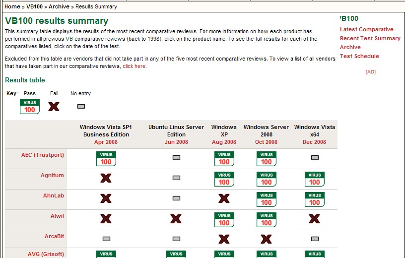
Task: Click AhnLab's Apr 2008 fail X
Action: click(x=106, y=198)
